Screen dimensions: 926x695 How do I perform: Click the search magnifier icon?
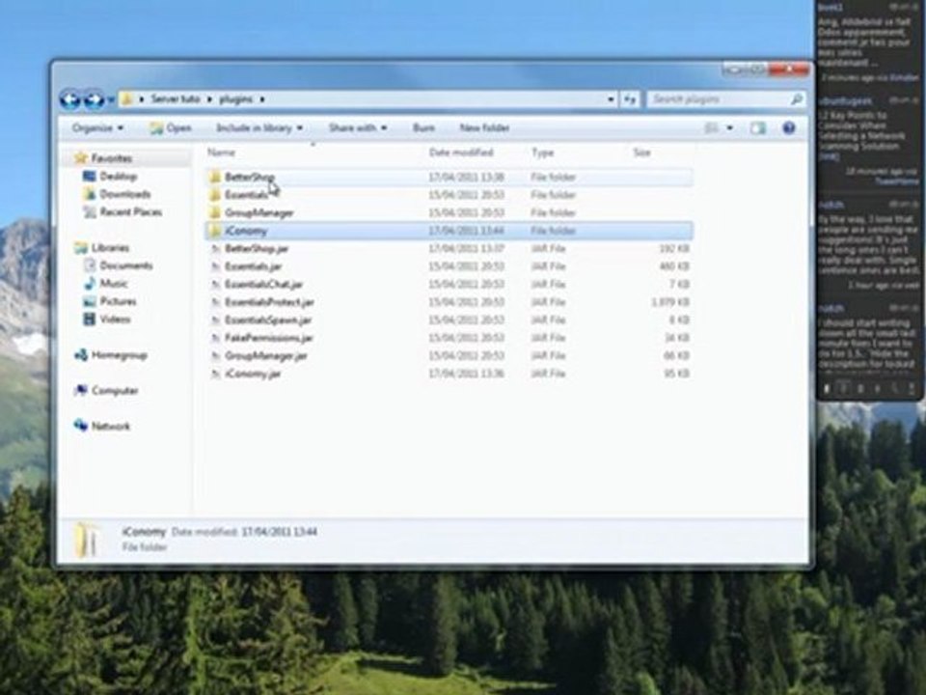coord(797,99)
